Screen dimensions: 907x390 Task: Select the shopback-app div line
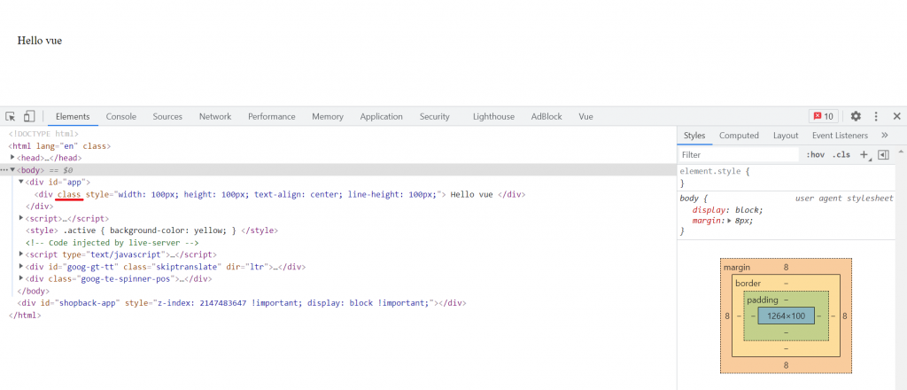pos(241,302)
